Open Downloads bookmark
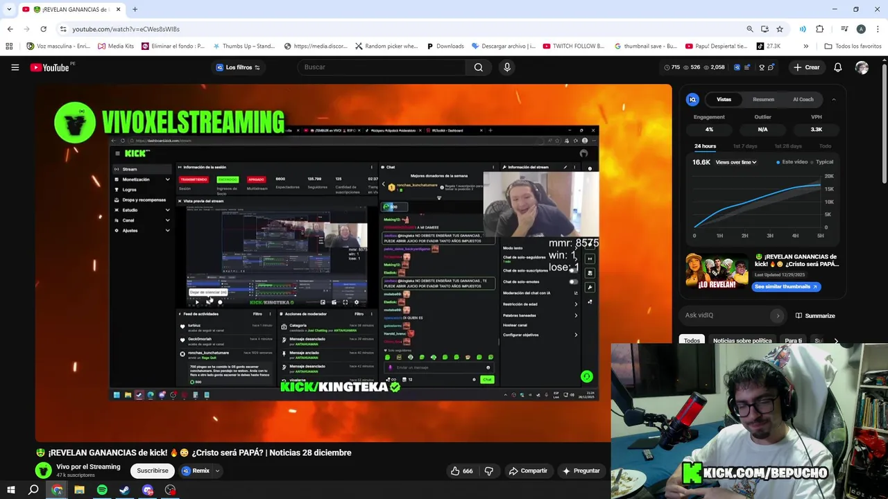 tap(444, 46)
